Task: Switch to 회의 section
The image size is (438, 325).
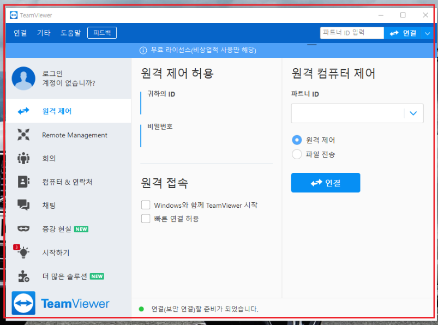Action: 68,158
